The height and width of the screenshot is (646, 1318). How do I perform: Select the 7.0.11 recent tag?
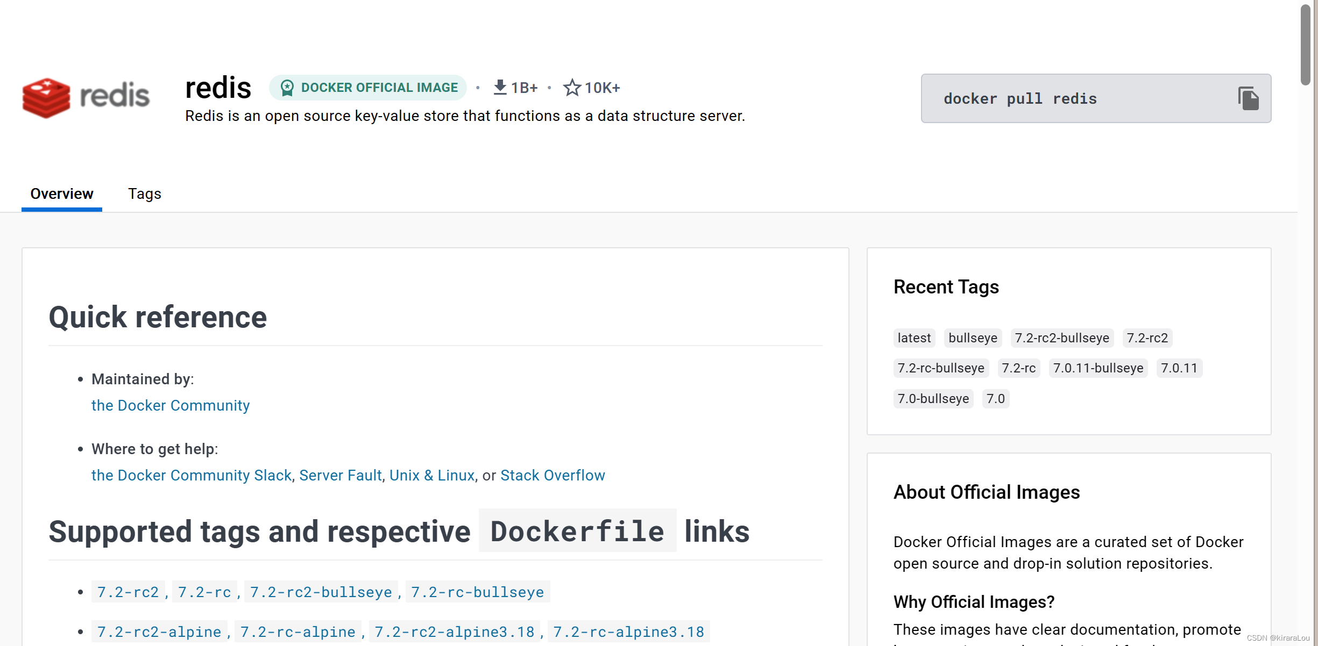click(1179, 368)
